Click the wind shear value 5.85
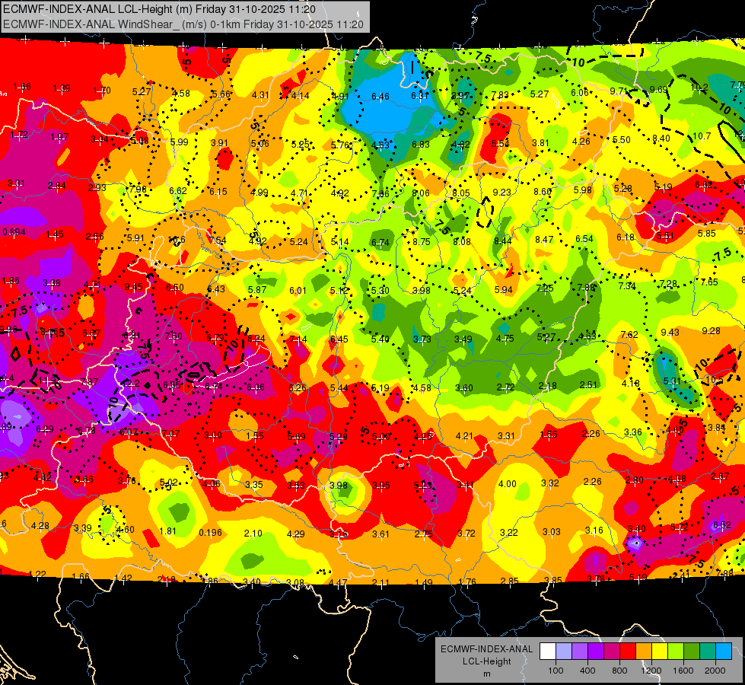Screen dimensions: 745x685 (706, 234)
